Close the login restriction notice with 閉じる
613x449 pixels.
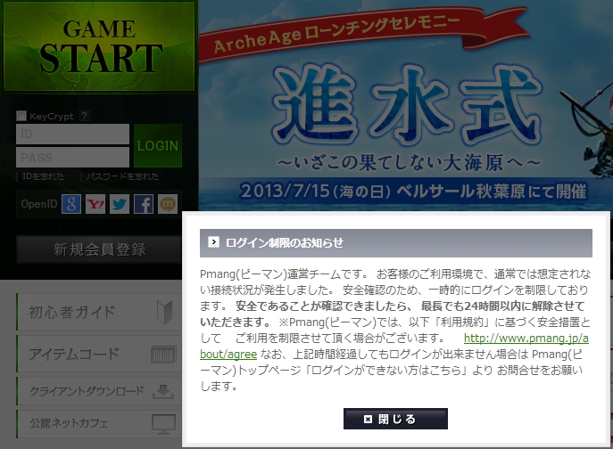click(x=395, y=419)
